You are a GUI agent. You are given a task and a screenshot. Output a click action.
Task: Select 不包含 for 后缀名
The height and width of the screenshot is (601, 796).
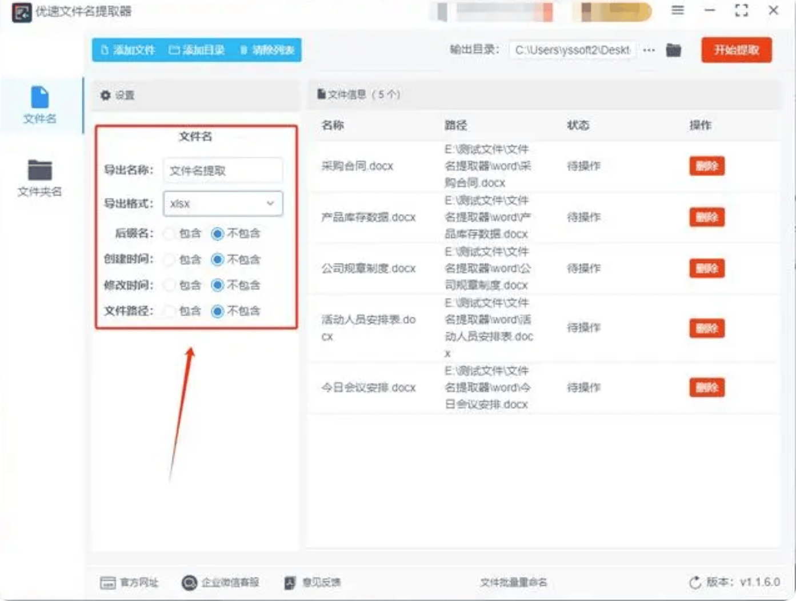217,233
